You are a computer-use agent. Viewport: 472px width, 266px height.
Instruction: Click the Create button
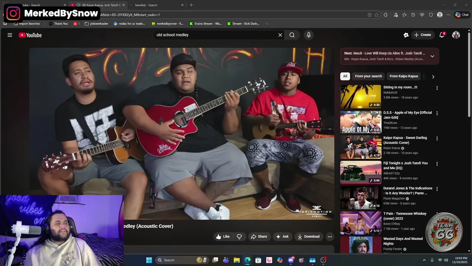click(x=423, y=35)
